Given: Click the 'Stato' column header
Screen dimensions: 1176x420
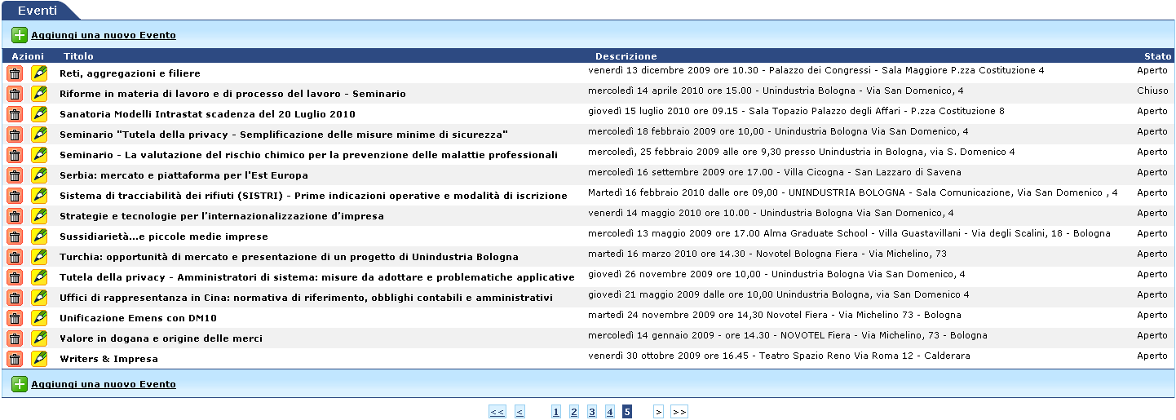Looking at the screenshot, I should (1157, 56).
